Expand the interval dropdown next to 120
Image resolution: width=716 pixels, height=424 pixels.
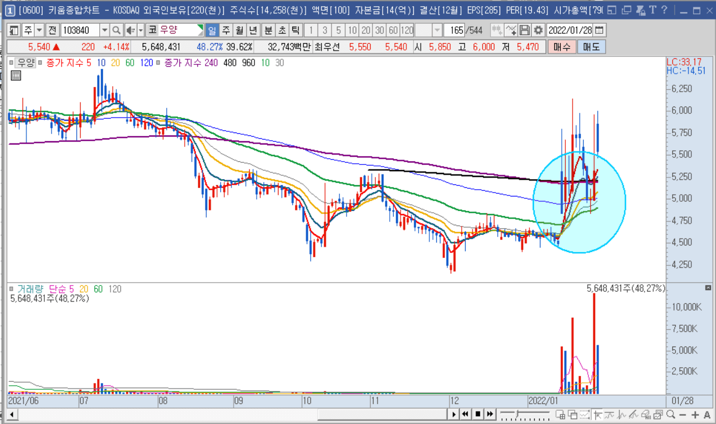coord(437,30)
